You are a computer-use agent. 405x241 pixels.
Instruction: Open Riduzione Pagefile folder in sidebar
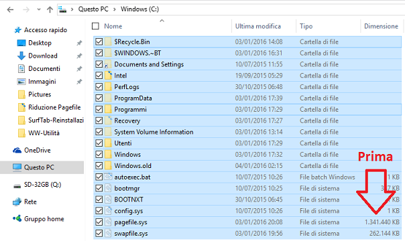pyautogui.click(x=54, y=107)
